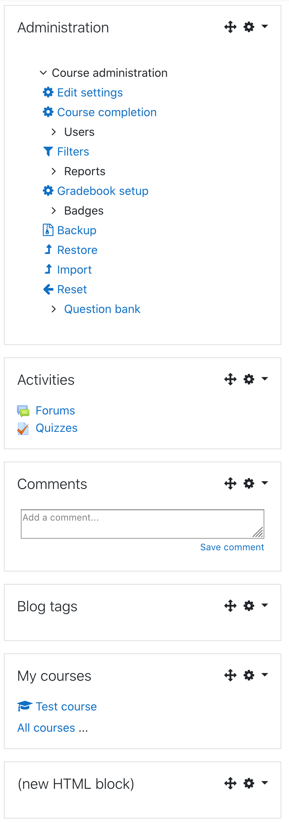Click the Filters funnel icon
The height and width of the screenshot is (822, 289).
(x=48, y=151)
